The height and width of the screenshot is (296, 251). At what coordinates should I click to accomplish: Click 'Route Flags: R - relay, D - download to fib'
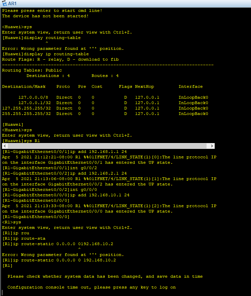(60, 59)
